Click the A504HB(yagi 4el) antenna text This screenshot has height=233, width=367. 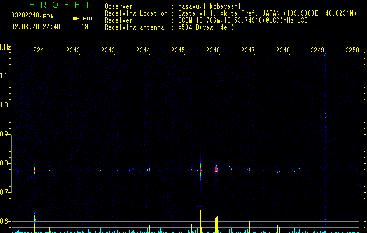(206, 27)
